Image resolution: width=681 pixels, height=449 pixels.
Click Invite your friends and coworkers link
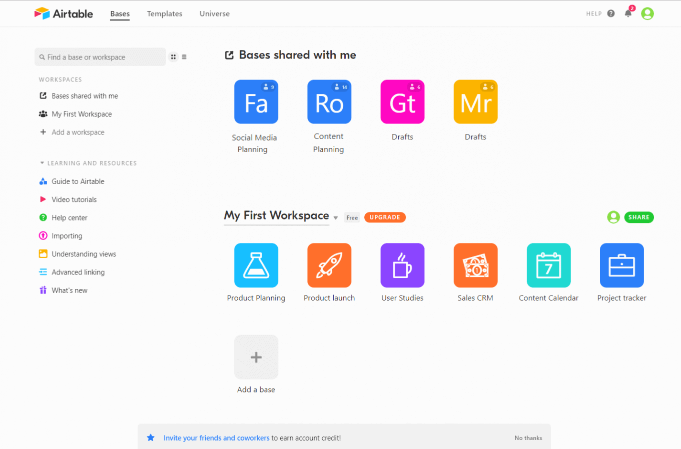[x=216, y=438]
